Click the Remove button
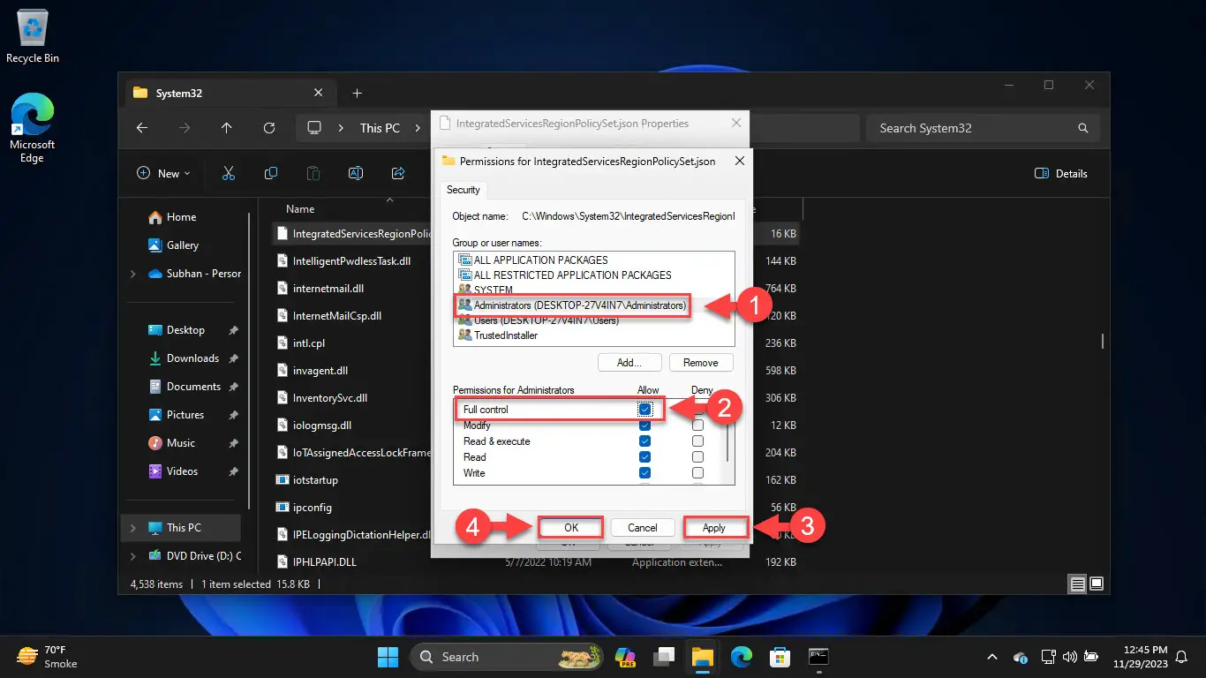Image resolution: width=1206 pixels, height=678 pixels. [701, 363]
